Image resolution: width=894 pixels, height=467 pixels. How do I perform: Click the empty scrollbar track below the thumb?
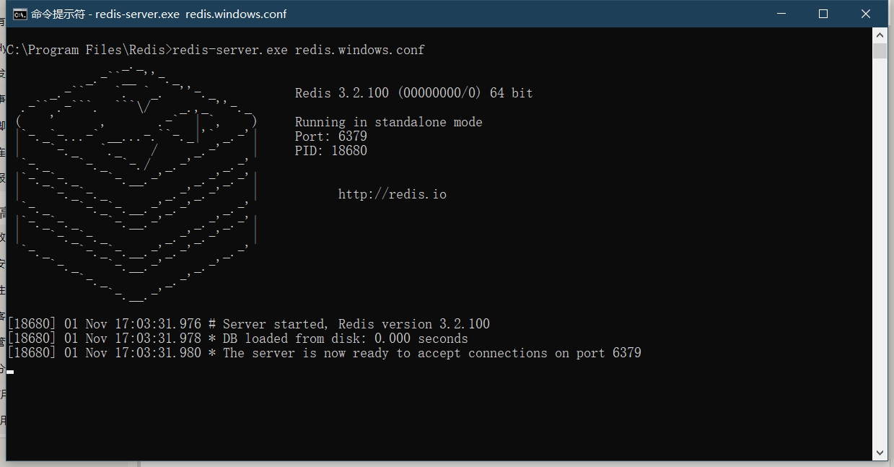coord(880,253)
